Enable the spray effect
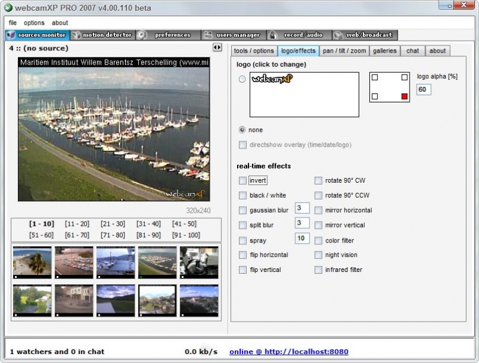Screen dimensions: 479x363 (242, 240)
